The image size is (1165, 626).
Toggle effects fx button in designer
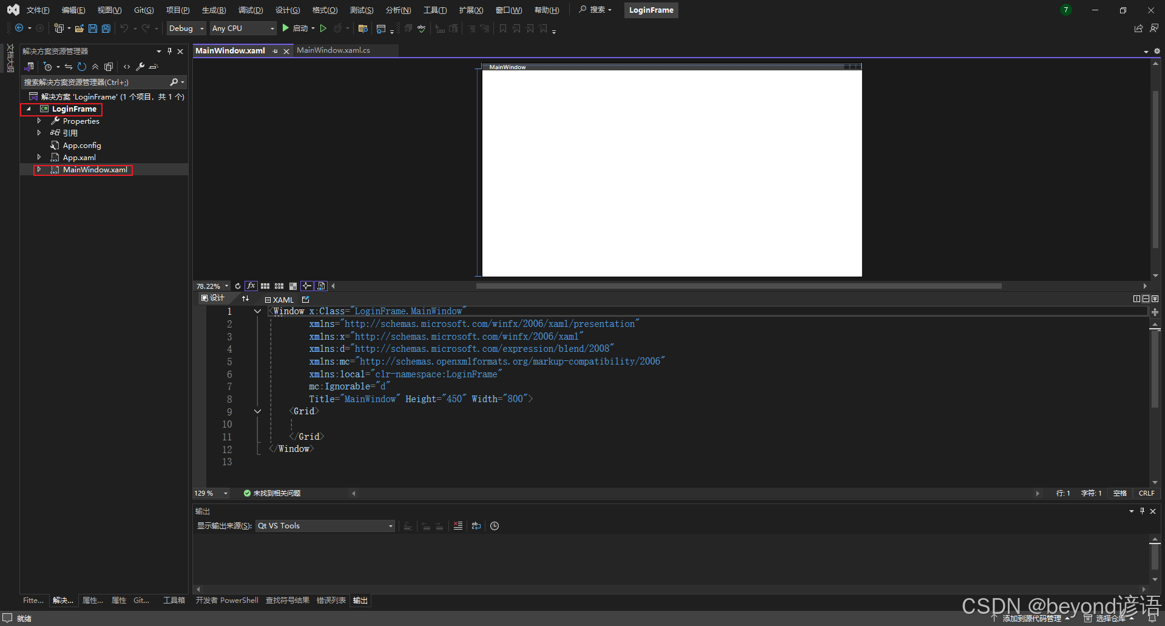pos(251,286)
